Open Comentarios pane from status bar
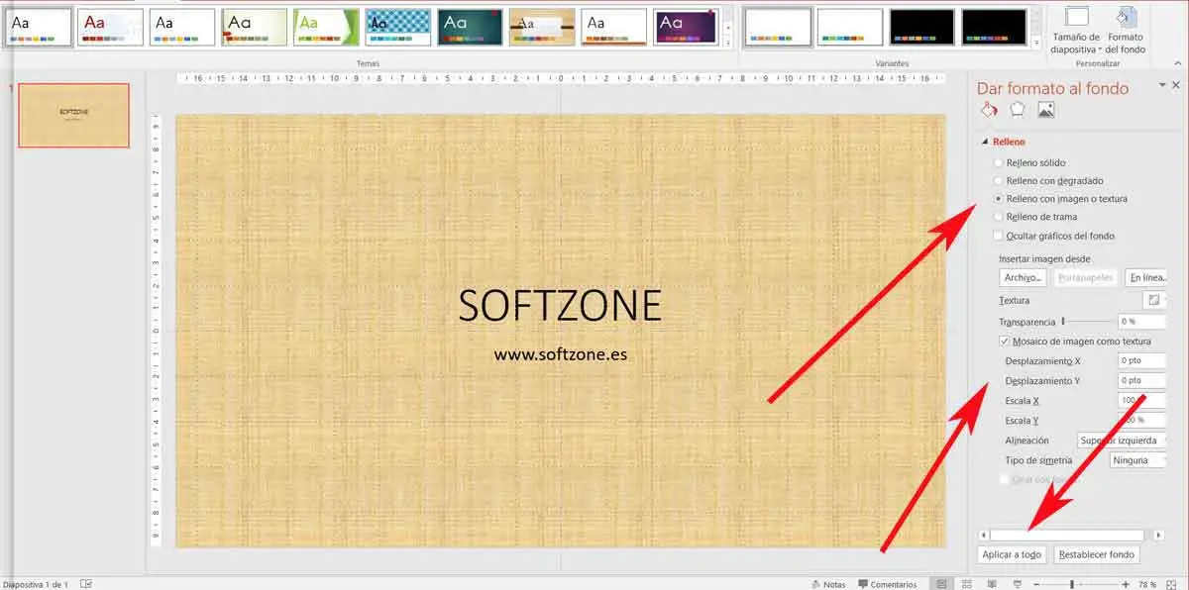The width and height of the screenshot is (1189, 590). pyautogui.click(x=887, y=584)
